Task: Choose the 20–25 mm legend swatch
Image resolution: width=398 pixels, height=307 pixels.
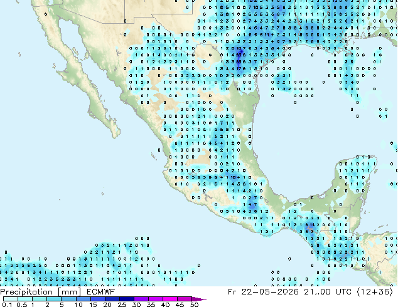Action: coord(112,299)
